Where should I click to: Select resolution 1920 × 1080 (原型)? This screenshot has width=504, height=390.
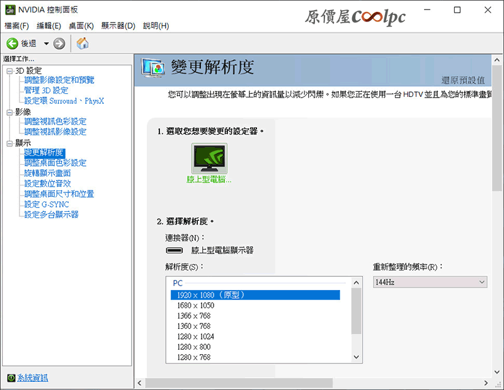coord(255,295)
